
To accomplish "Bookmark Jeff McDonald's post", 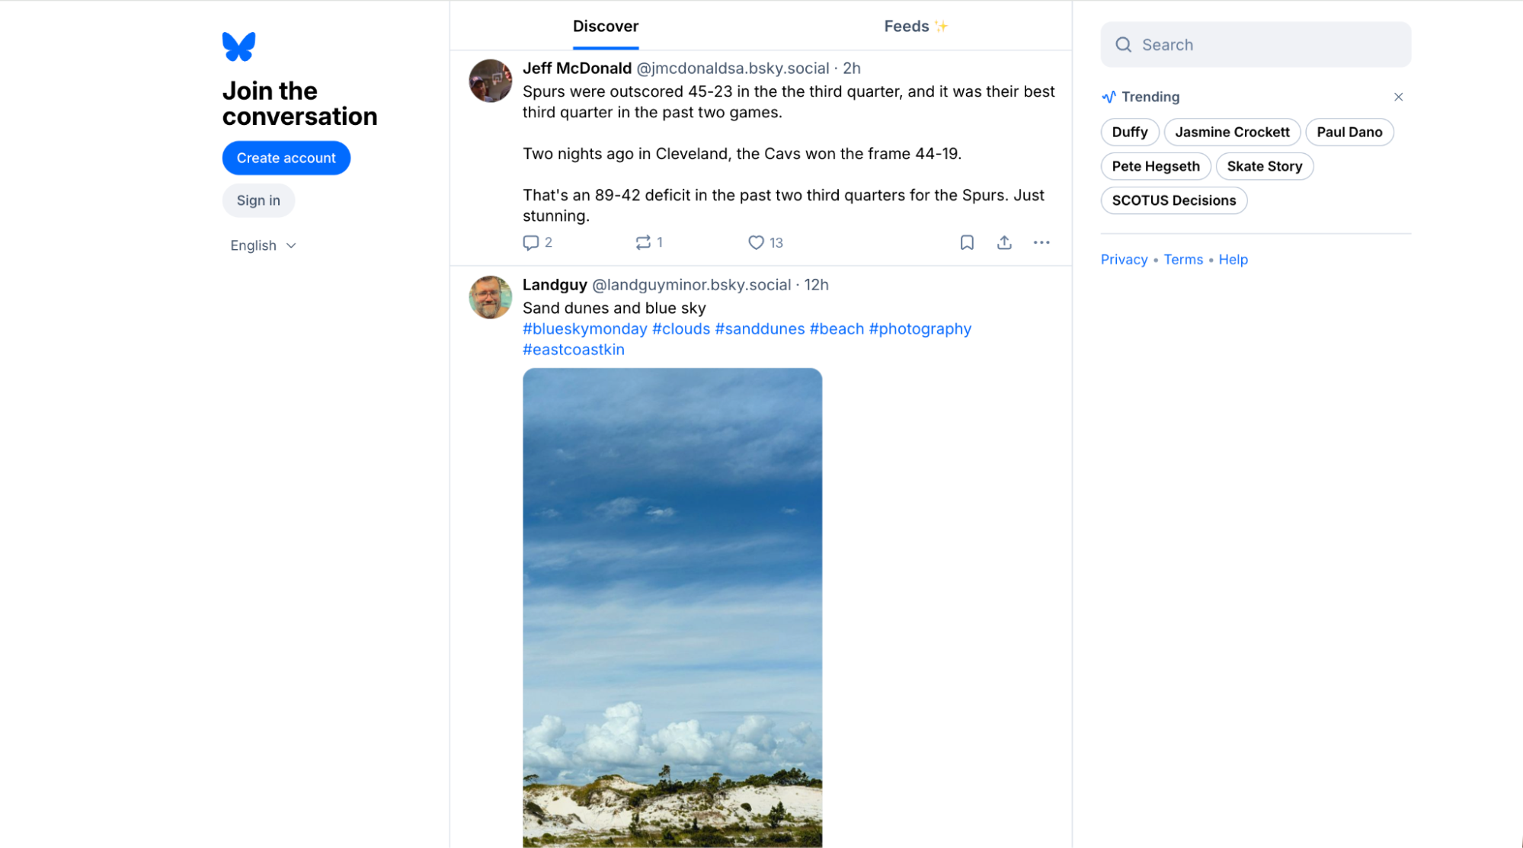I will click(x=967, y=242).
